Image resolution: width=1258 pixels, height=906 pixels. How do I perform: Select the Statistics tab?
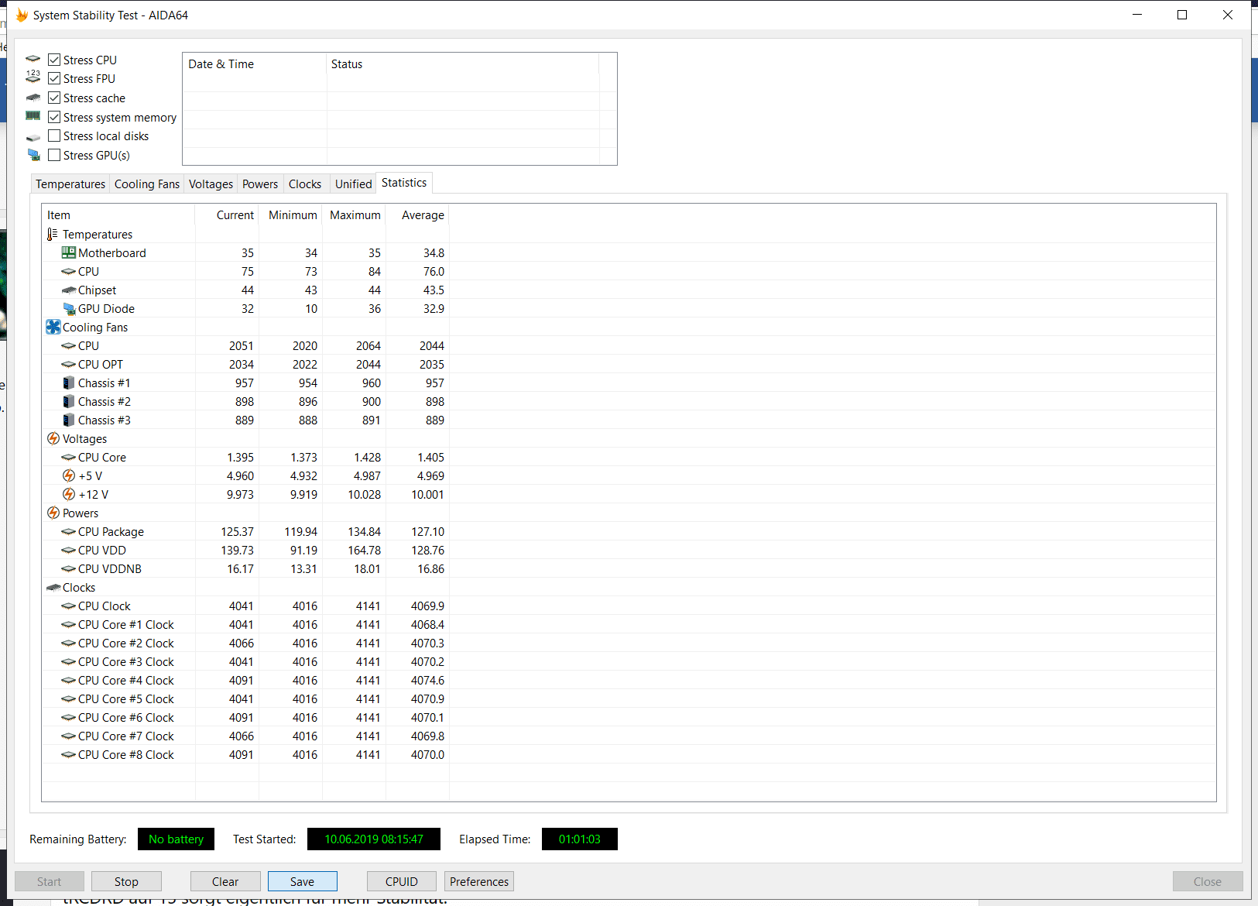pos(404,183)
